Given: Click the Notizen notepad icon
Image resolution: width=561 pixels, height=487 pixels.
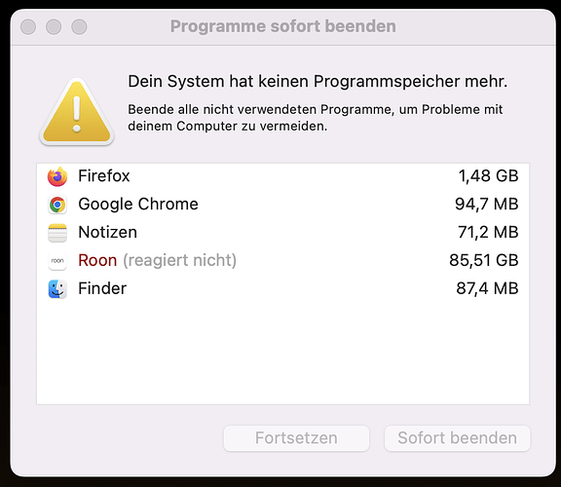Looking at the screenshot, I should 57,233.
